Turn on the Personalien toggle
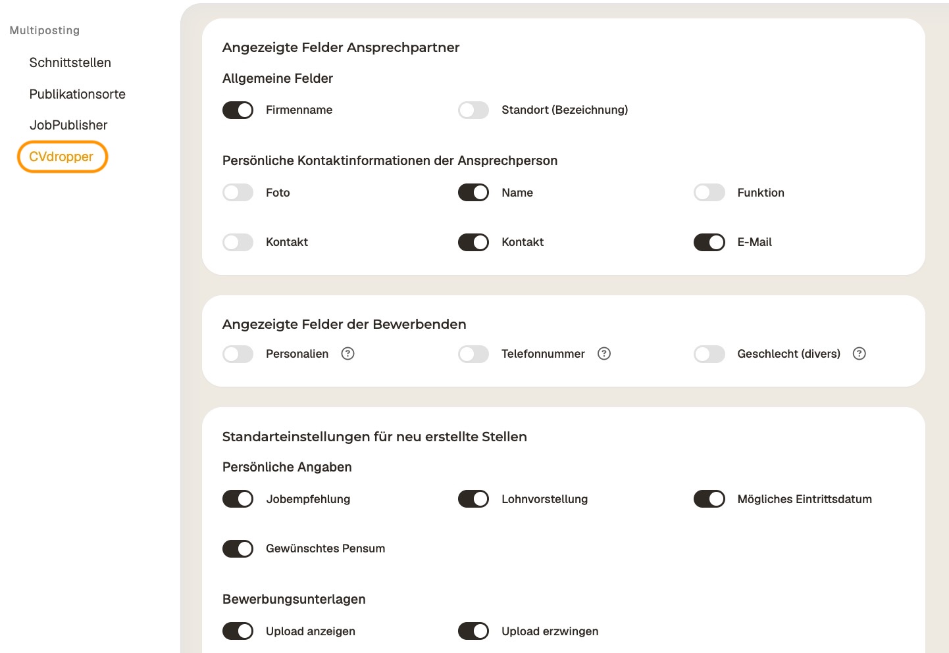The image size is (949, 653). (238, 354)
